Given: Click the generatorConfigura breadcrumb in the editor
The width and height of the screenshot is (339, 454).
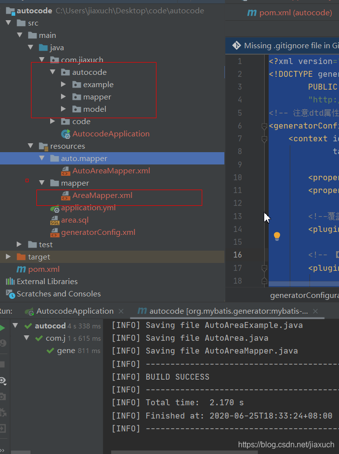Looking at the screenshot, I should pyautogui.click(x=305, y=295).
